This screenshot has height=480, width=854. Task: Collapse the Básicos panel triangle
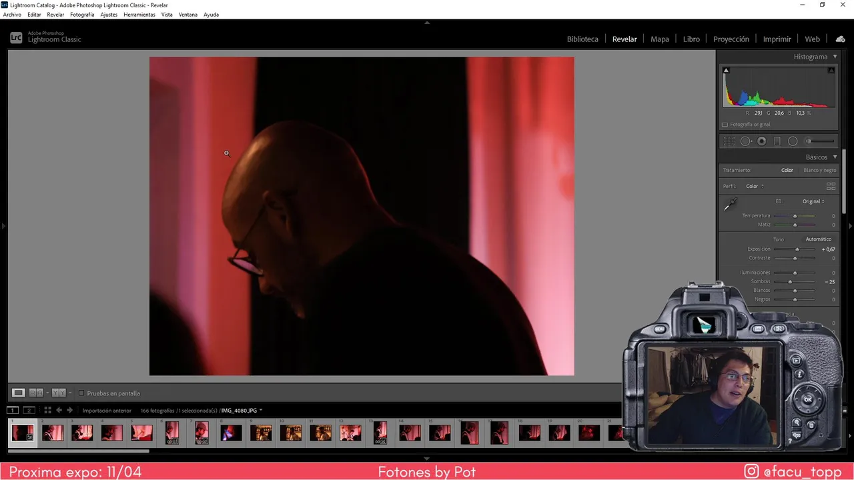(835, 157)
